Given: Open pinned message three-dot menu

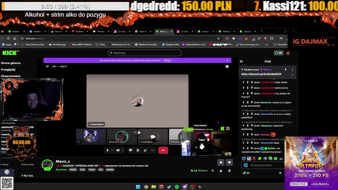Looking at the screenshot, I should pyautogui.click(x=292, y=70).
